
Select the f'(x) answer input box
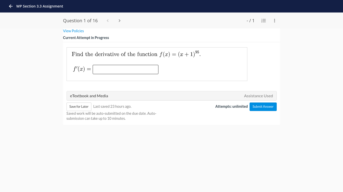click(125, 69)
